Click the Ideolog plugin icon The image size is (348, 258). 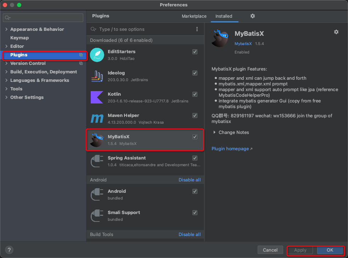(x=97, y=76)
